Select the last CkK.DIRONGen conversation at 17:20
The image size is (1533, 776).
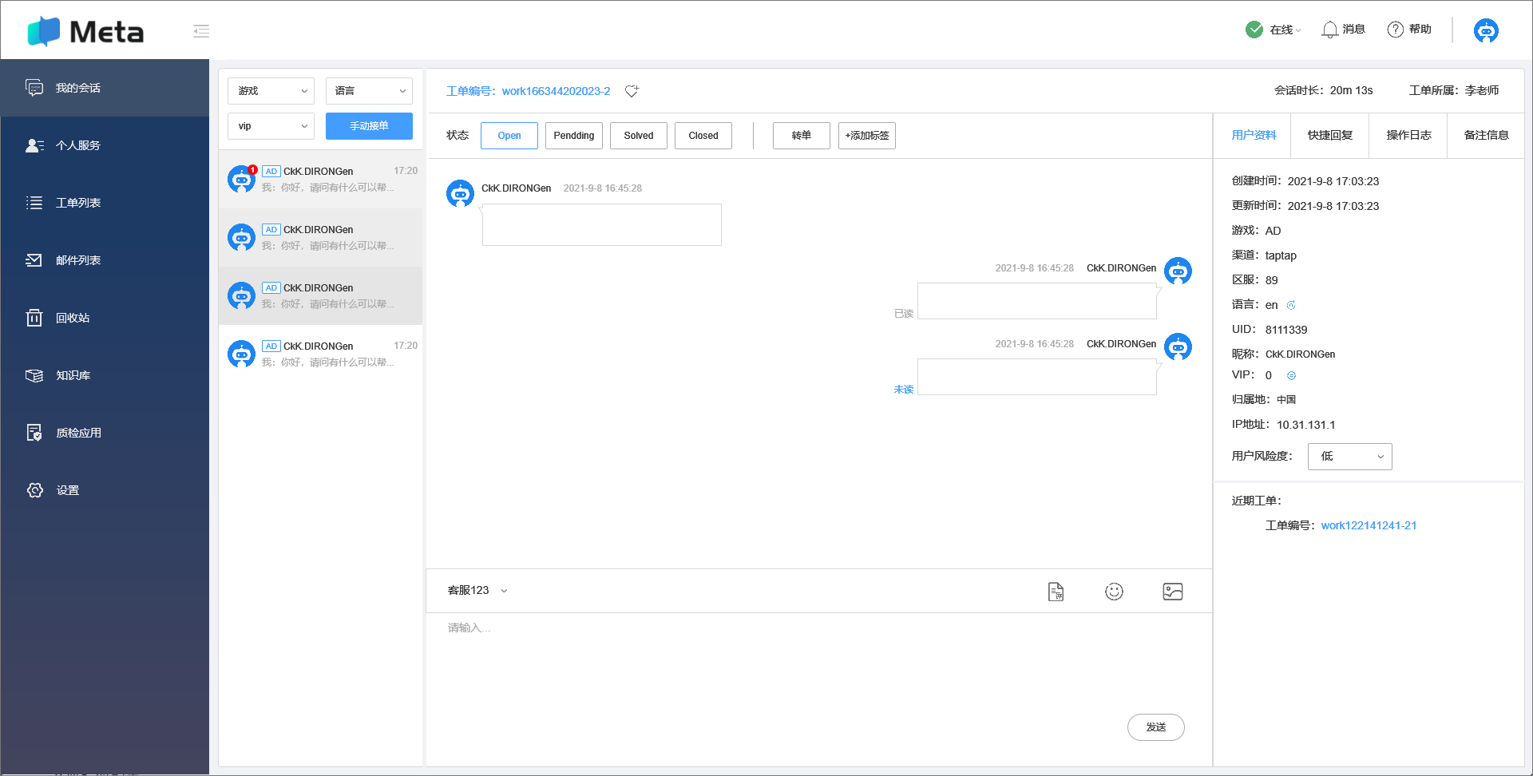click(321, 354)
